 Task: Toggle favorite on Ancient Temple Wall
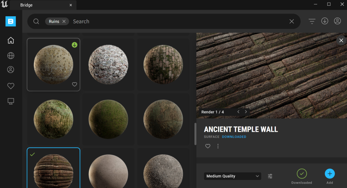[x=208, y=146]
